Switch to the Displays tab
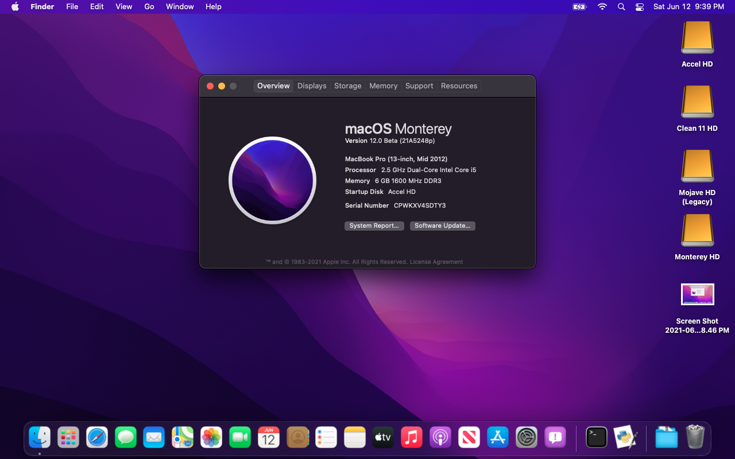The width and height of the screenshot is (735, 459). coord(312,86)
